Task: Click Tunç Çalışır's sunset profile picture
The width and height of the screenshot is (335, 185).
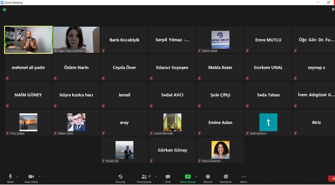Action: coord(28,122)
